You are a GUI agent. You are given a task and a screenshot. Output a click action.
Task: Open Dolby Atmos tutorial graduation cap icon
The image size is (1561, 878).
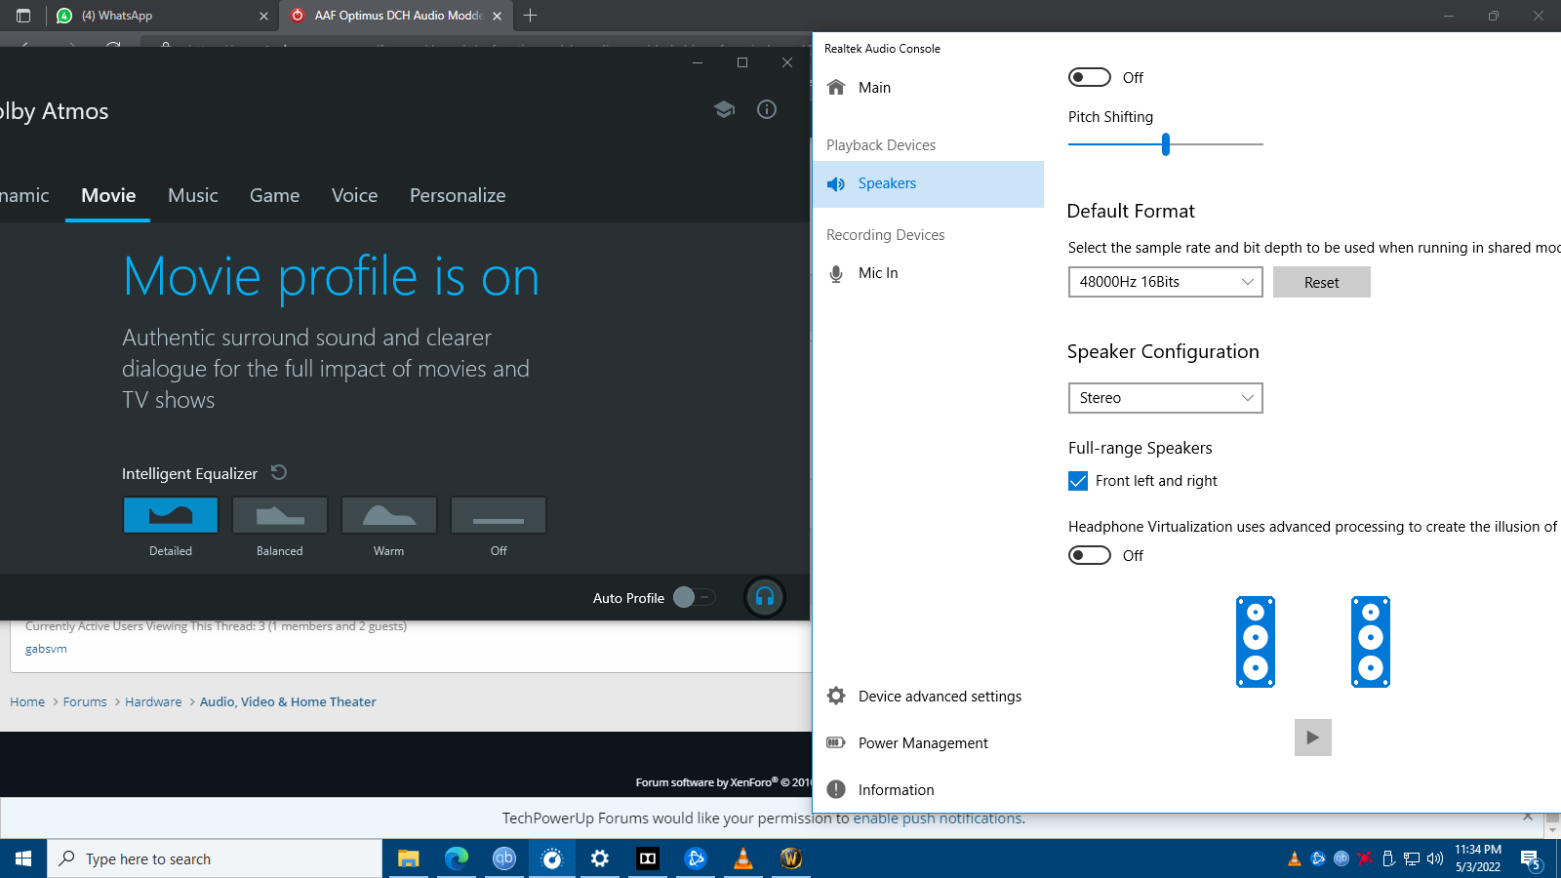click(x=724, y=109)
